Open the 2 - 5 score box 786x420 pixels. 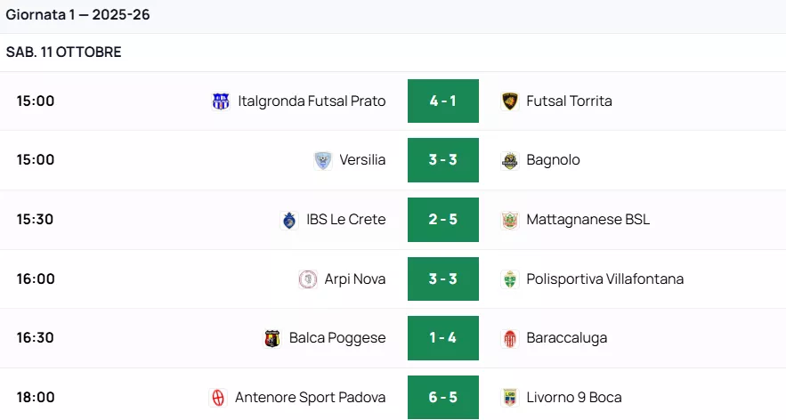[x=443, y=220]
